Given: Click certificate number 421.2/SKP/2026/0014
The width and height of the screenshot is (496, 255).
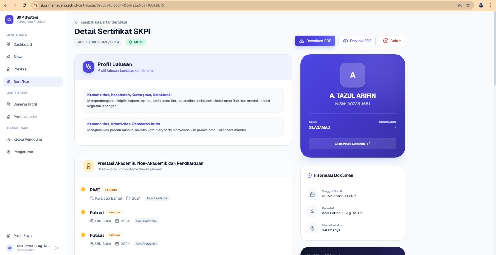Looking at the screenshot, I should (98, 42).
